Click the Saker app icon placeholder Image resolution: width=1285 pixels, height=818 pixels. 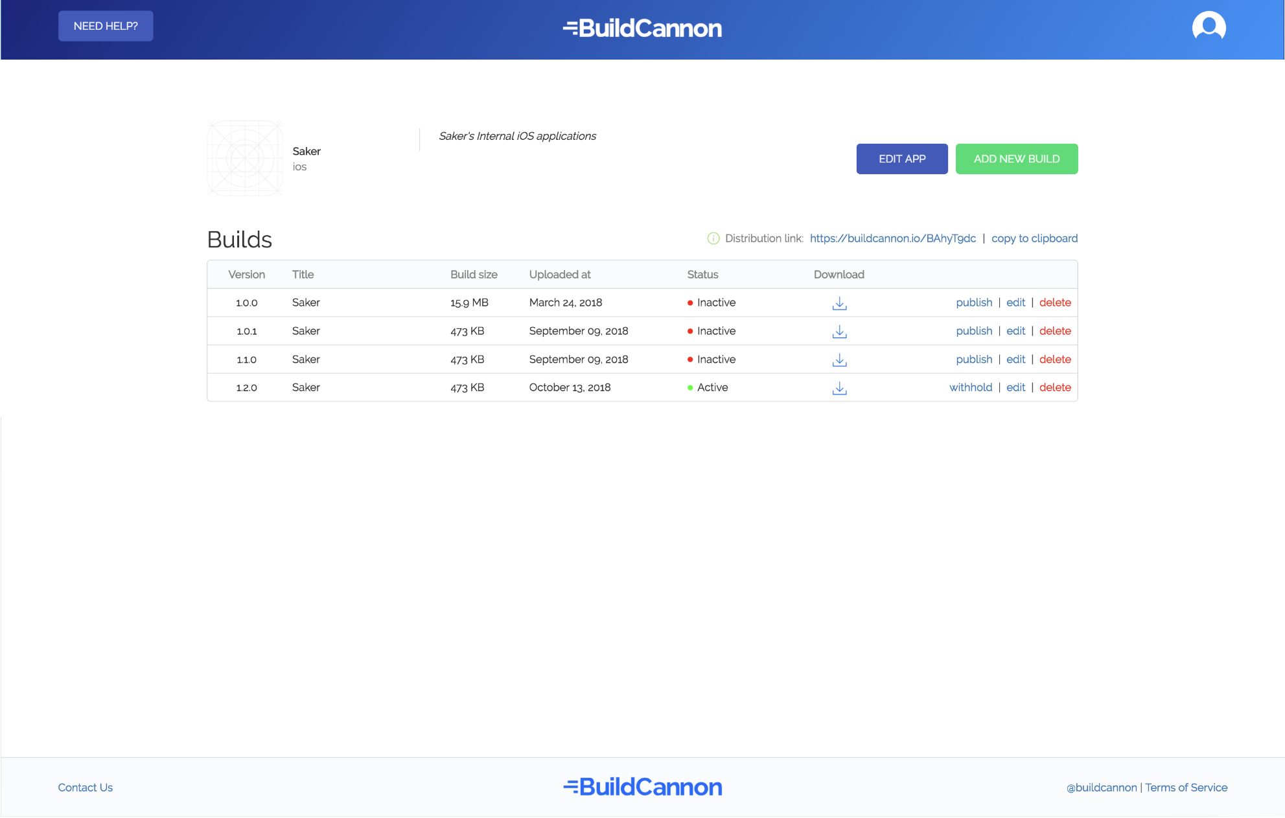245,158
